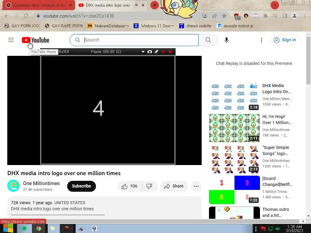Go back with browser back arrow
The image size is (311, 233).
coord(7,16)
